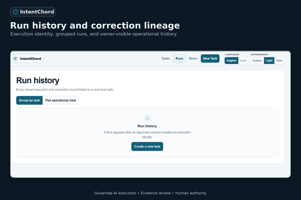Click the "Run history" title in the empty state card
The height and width of the screenshot is (200, 301).
pos(147,126)
